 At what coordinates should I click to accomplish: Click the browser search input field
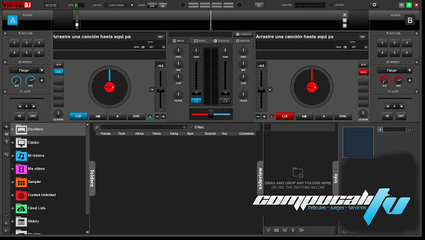[x=143, y=127]
